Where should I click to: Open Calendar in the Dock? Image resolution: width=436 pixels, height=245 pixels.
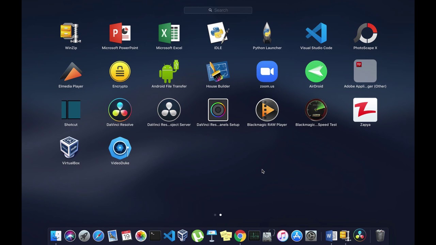tap(127, 236)
